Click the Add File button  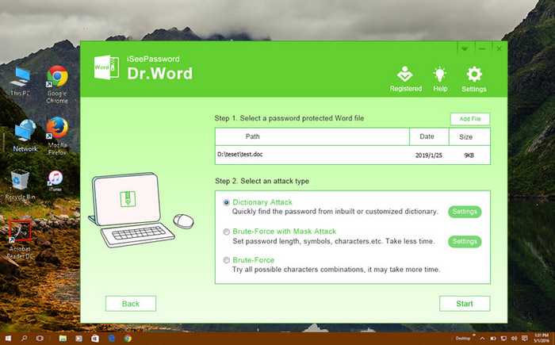pos(470,119)
